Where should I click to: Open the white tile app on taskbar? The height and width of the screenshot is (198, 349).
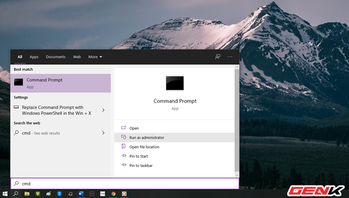(x=103, y=194)
